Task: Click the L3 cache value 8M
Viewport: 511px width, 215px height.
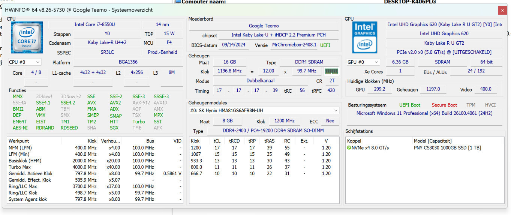Action: (x=172, y=72)
